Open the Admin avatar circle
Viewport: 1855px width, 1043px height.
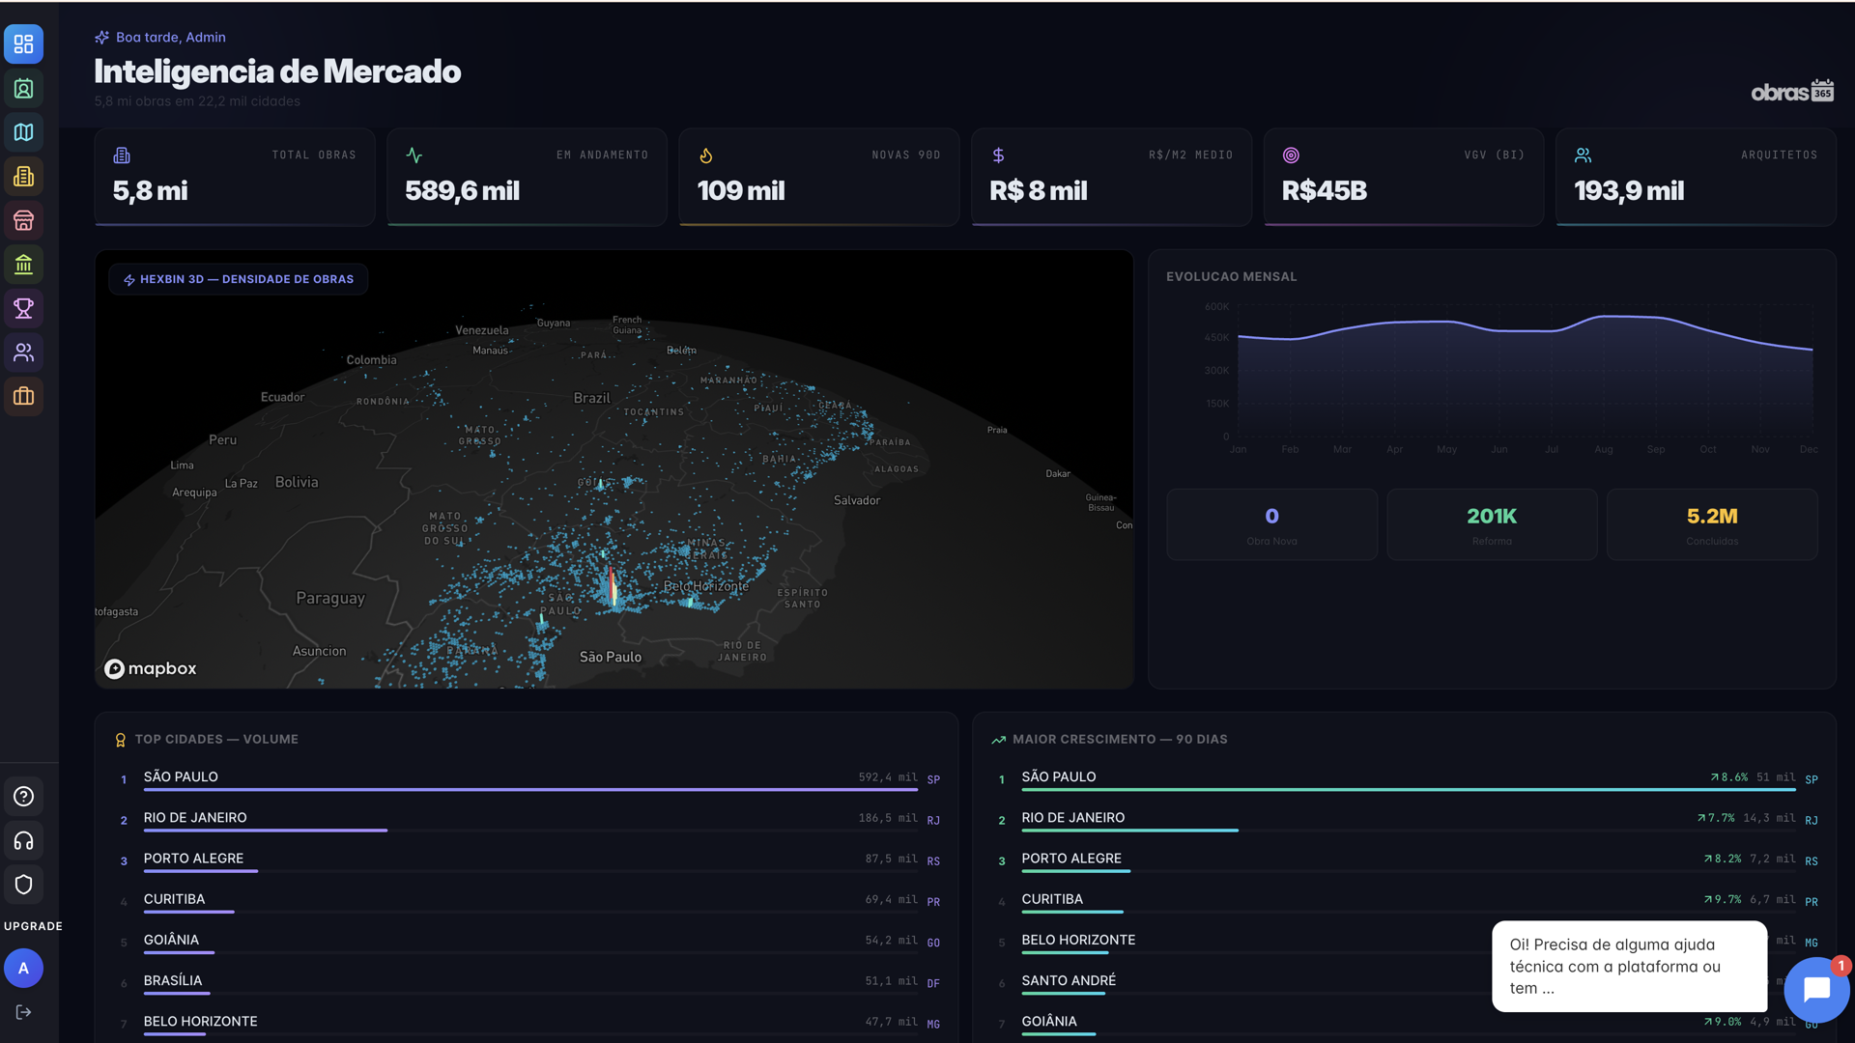pyautogui.click(x=23, y=968)
